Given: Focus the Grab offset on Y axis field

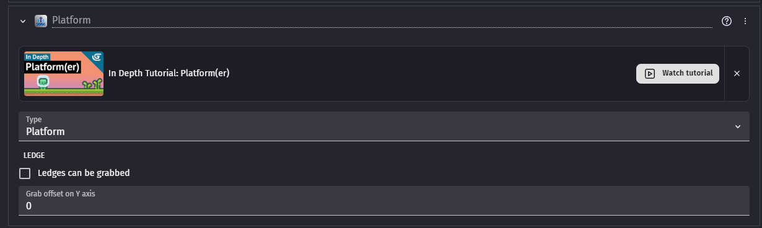Looking at the screenshot, I should 384,200.
